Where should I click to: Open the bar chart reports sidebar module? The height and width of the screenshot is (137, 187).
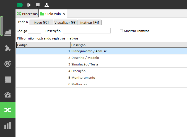(x=8, y=125)
